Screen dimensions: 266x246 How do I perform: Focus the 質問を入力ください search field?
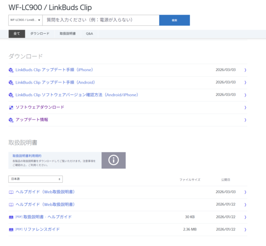point(101,20)
